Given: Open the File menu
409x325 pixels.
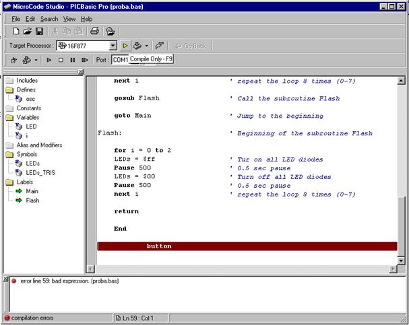Looking at the screenshot, I should [16, 19].
